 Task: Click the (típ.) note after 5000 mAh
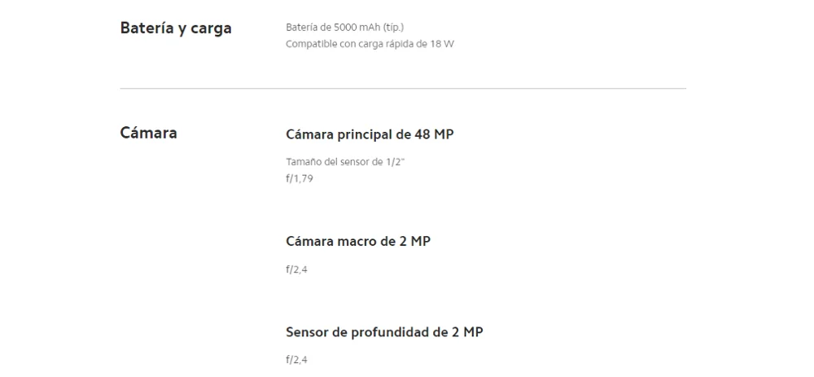click(x=392, y=28)
